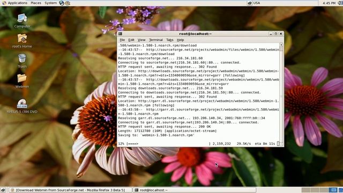Click the root@localhost:~ title bar text
The image size is (343, 193).
(x=195, y=34)
